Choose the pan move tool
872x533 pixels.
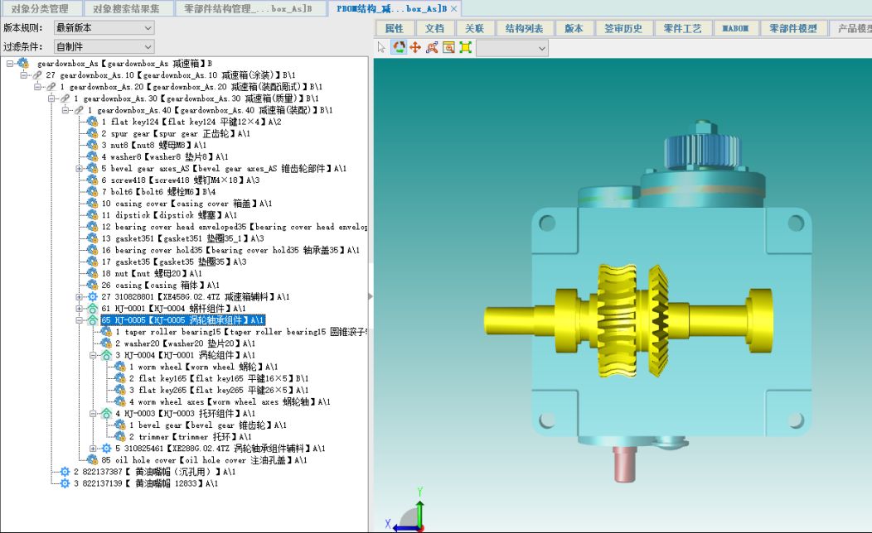click(415, 48)
